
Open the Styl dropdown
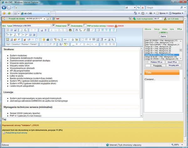pos(8,44)
